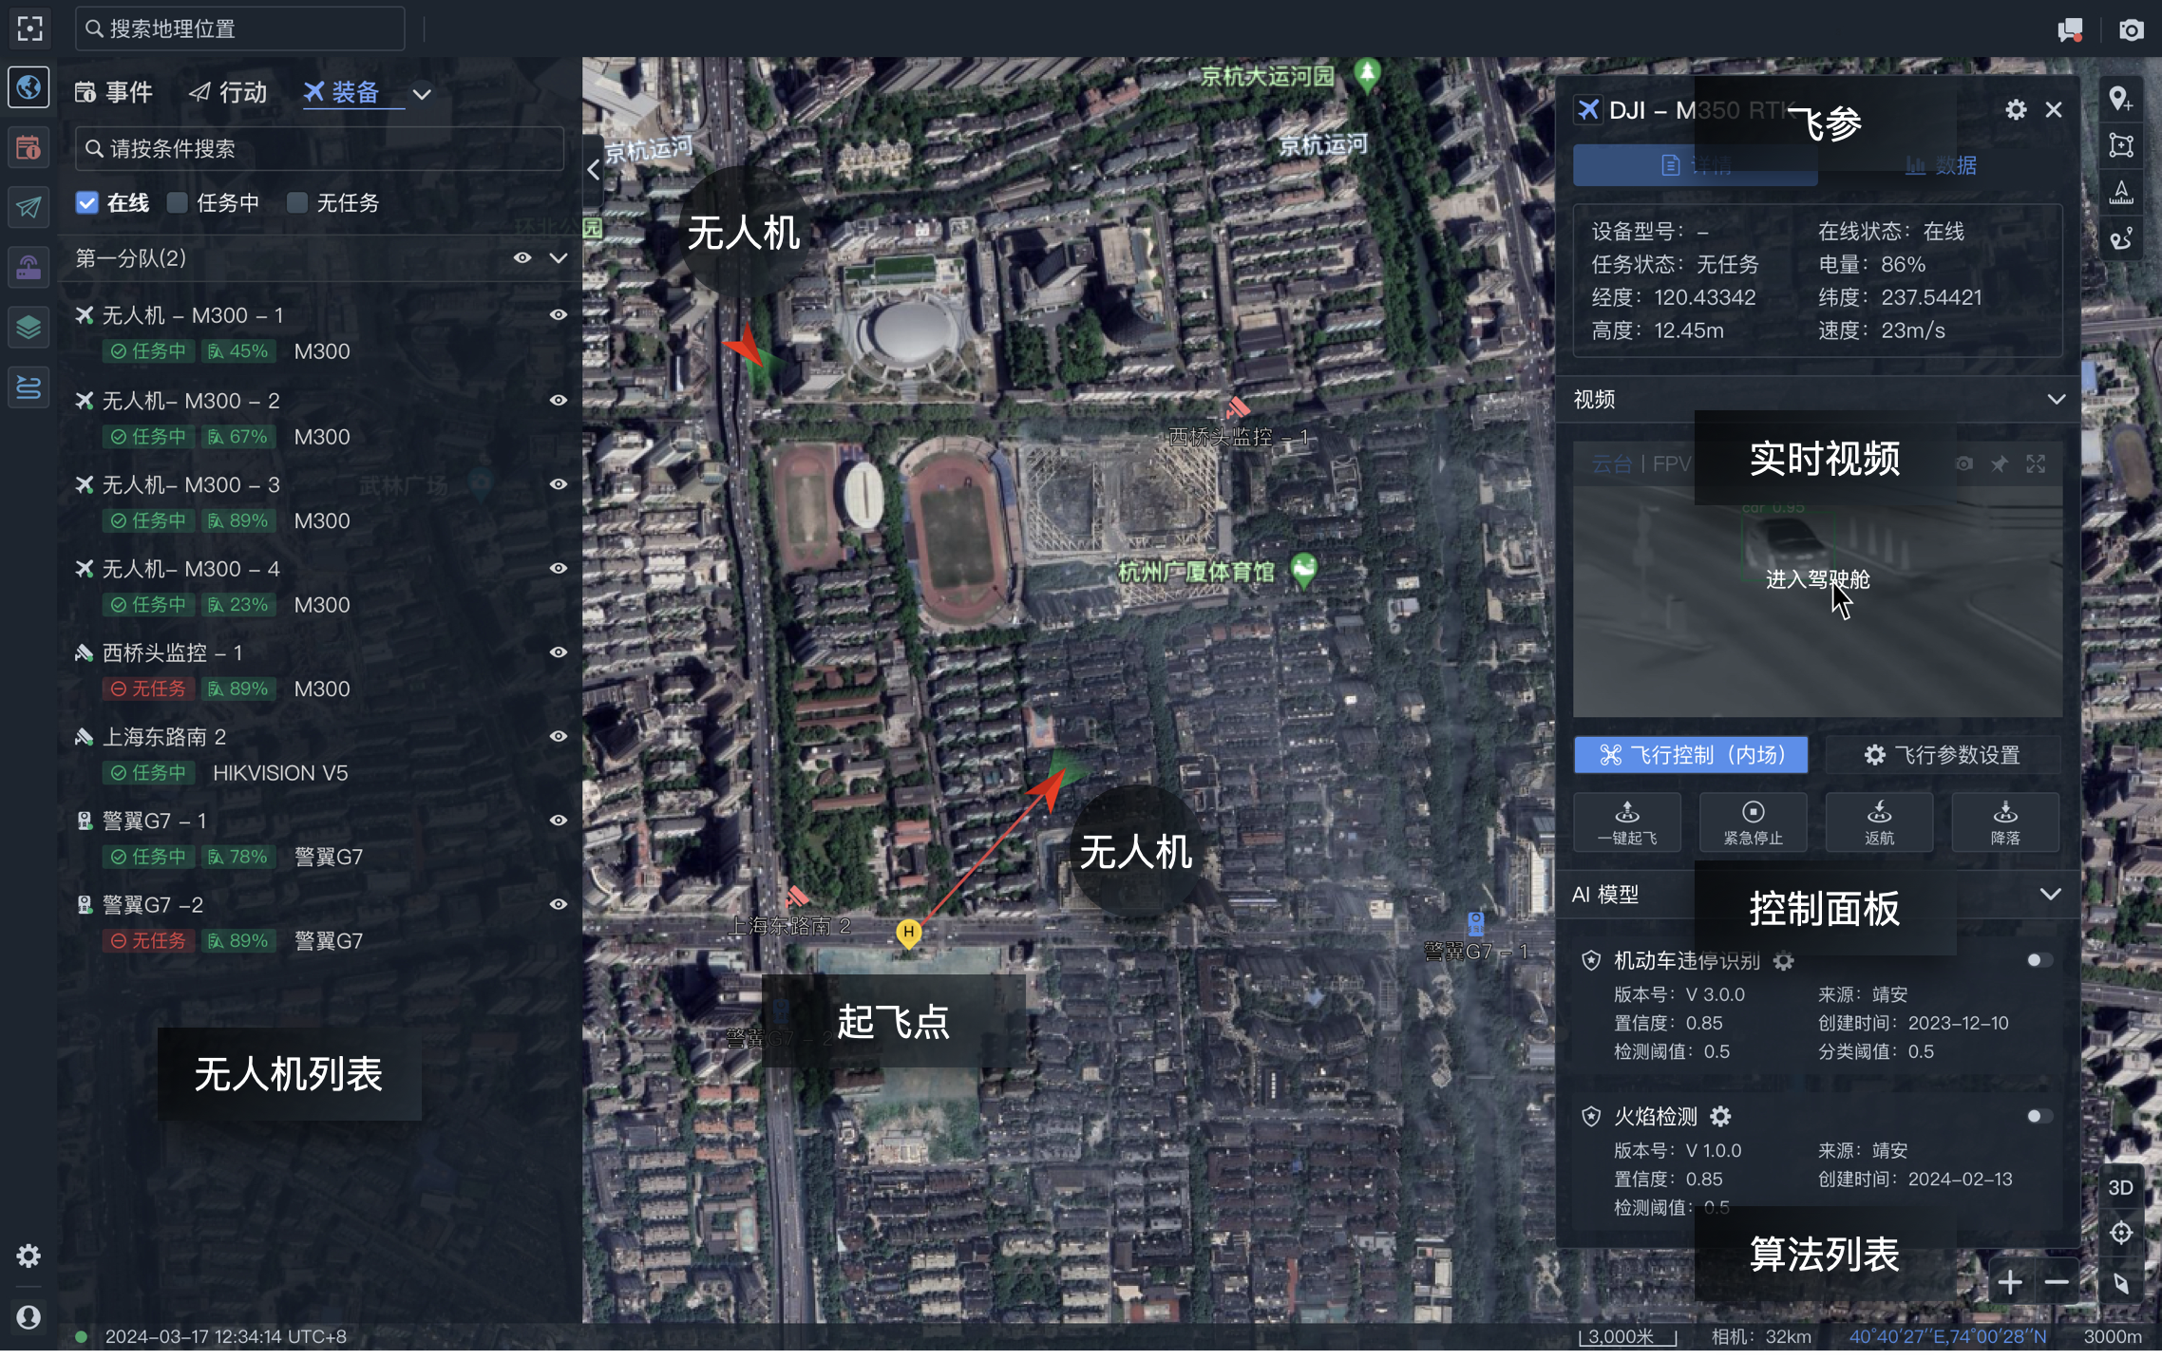Expand the dropdown arrow next to 装备 tab
Screen dimensions: 2162x1360
pos(422,94)
